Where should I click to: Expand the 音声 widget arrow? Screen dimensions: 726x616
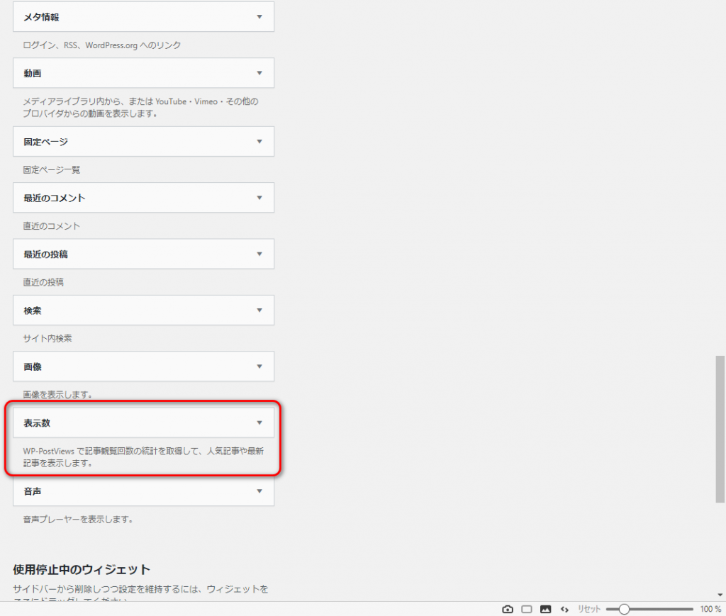pos(259,491)
